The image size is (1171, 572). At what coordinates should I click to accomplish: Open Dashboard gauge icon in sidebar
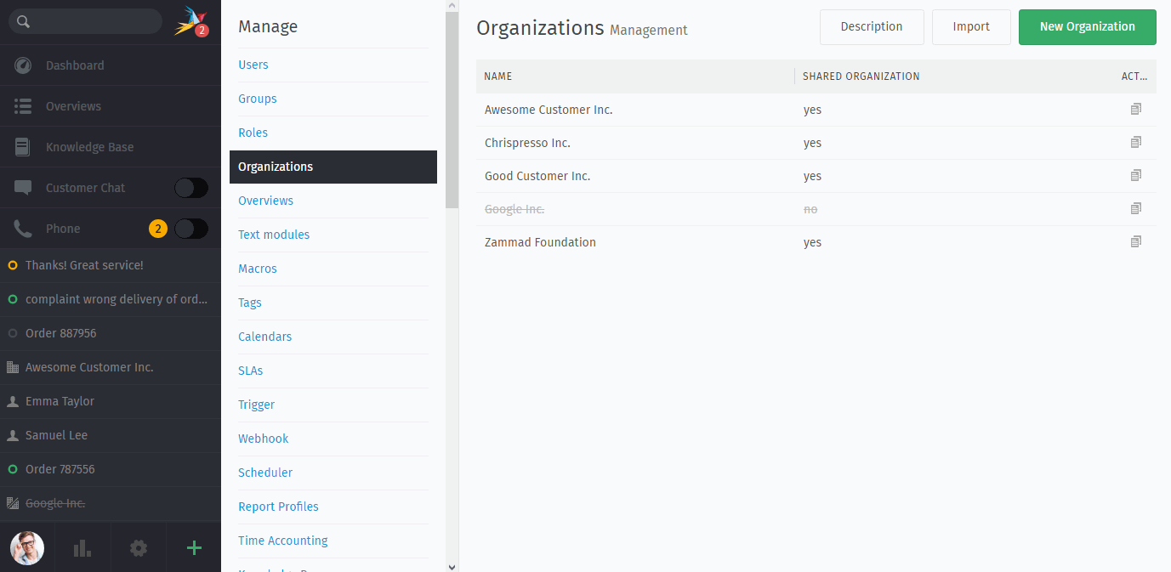(23, 65)
